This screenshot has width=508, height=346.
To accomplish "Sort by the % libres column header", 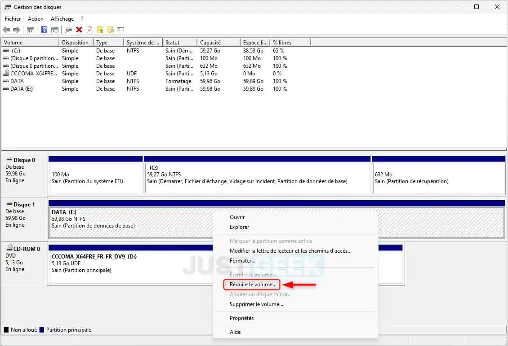I will pyautogui.click(x=290, y=42).
